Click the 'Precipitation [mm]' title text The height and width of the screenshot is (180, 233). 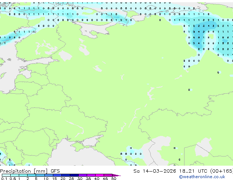coord(24,171)
